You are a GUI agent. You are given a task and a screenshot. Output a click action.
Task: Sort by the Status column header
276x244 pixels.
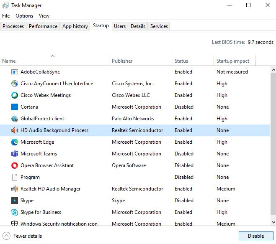pos(193,61)
